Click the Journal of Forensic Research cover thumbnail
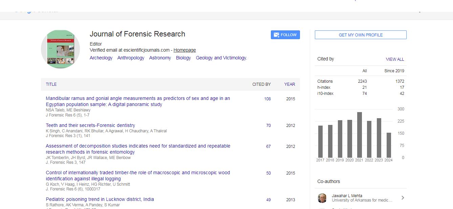 (60, 49)
